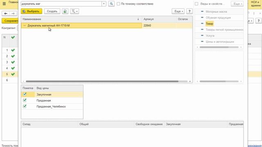Uncheck the Закупочная price type
This screenshot has height=147, width=262.
click(25, 94)
